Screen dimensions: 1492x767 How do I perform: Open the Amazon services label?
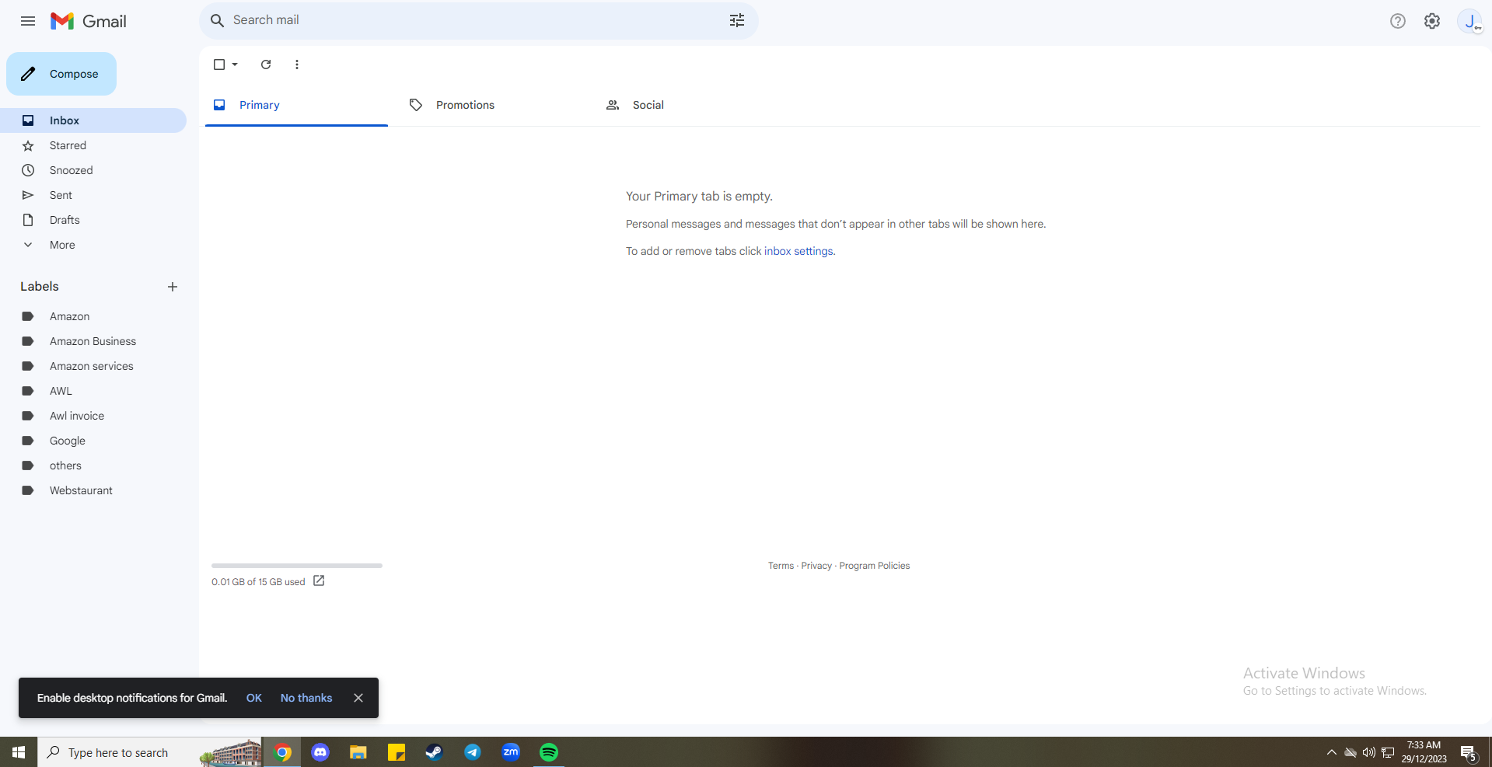[93, 366]
